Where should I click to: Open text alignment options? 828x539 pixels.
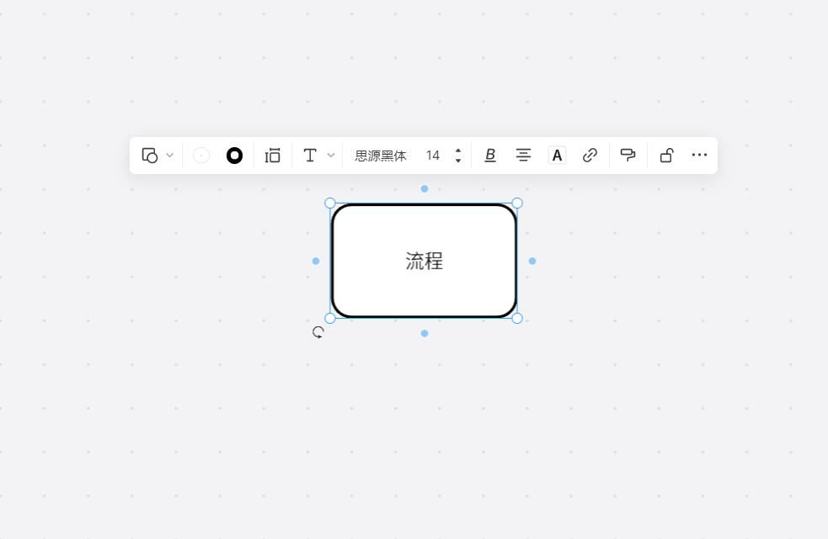click(x=523, y=155)
